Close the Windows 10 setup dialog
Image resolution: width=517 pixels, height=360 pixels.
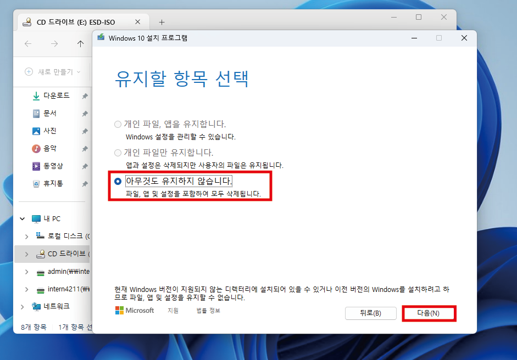pyautogui.click(x=464, y=38)
